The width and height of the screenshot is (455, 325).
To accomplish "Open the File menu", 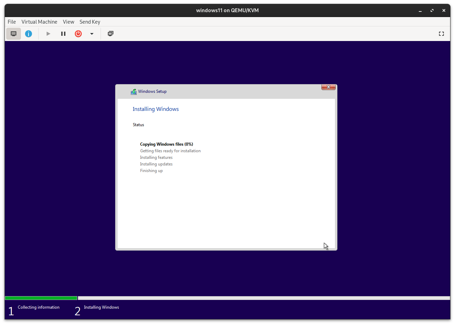I will point(12,22).
